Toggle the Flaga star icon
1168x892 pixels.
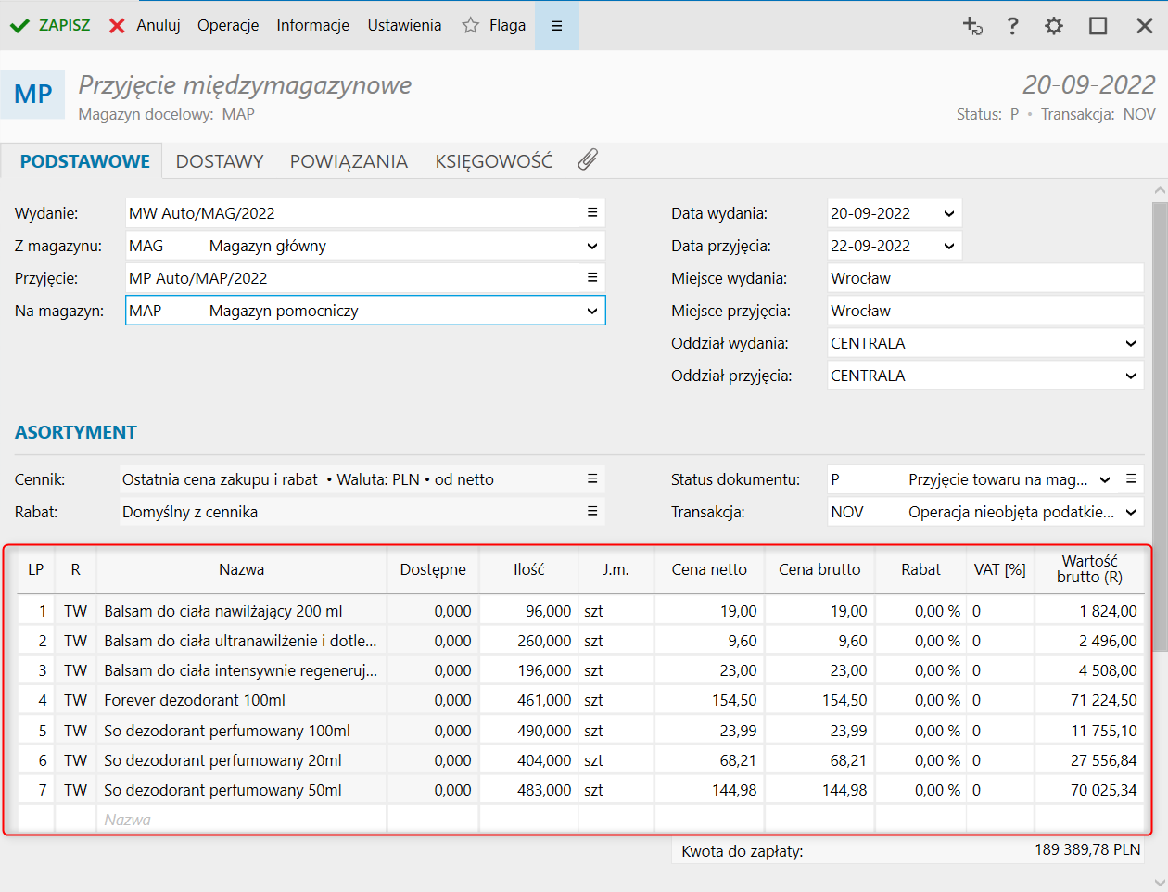[471, 26]
